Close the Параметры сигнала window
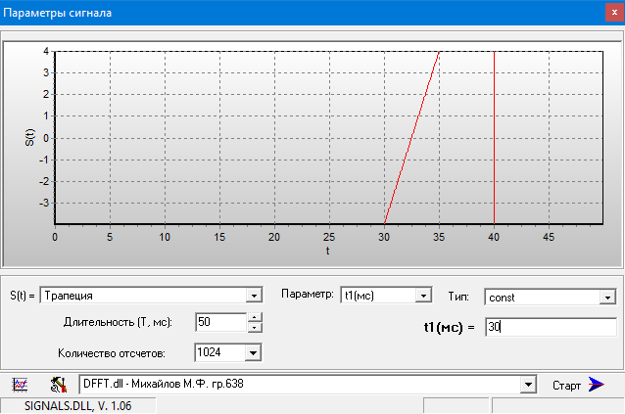 coord(608,14)
